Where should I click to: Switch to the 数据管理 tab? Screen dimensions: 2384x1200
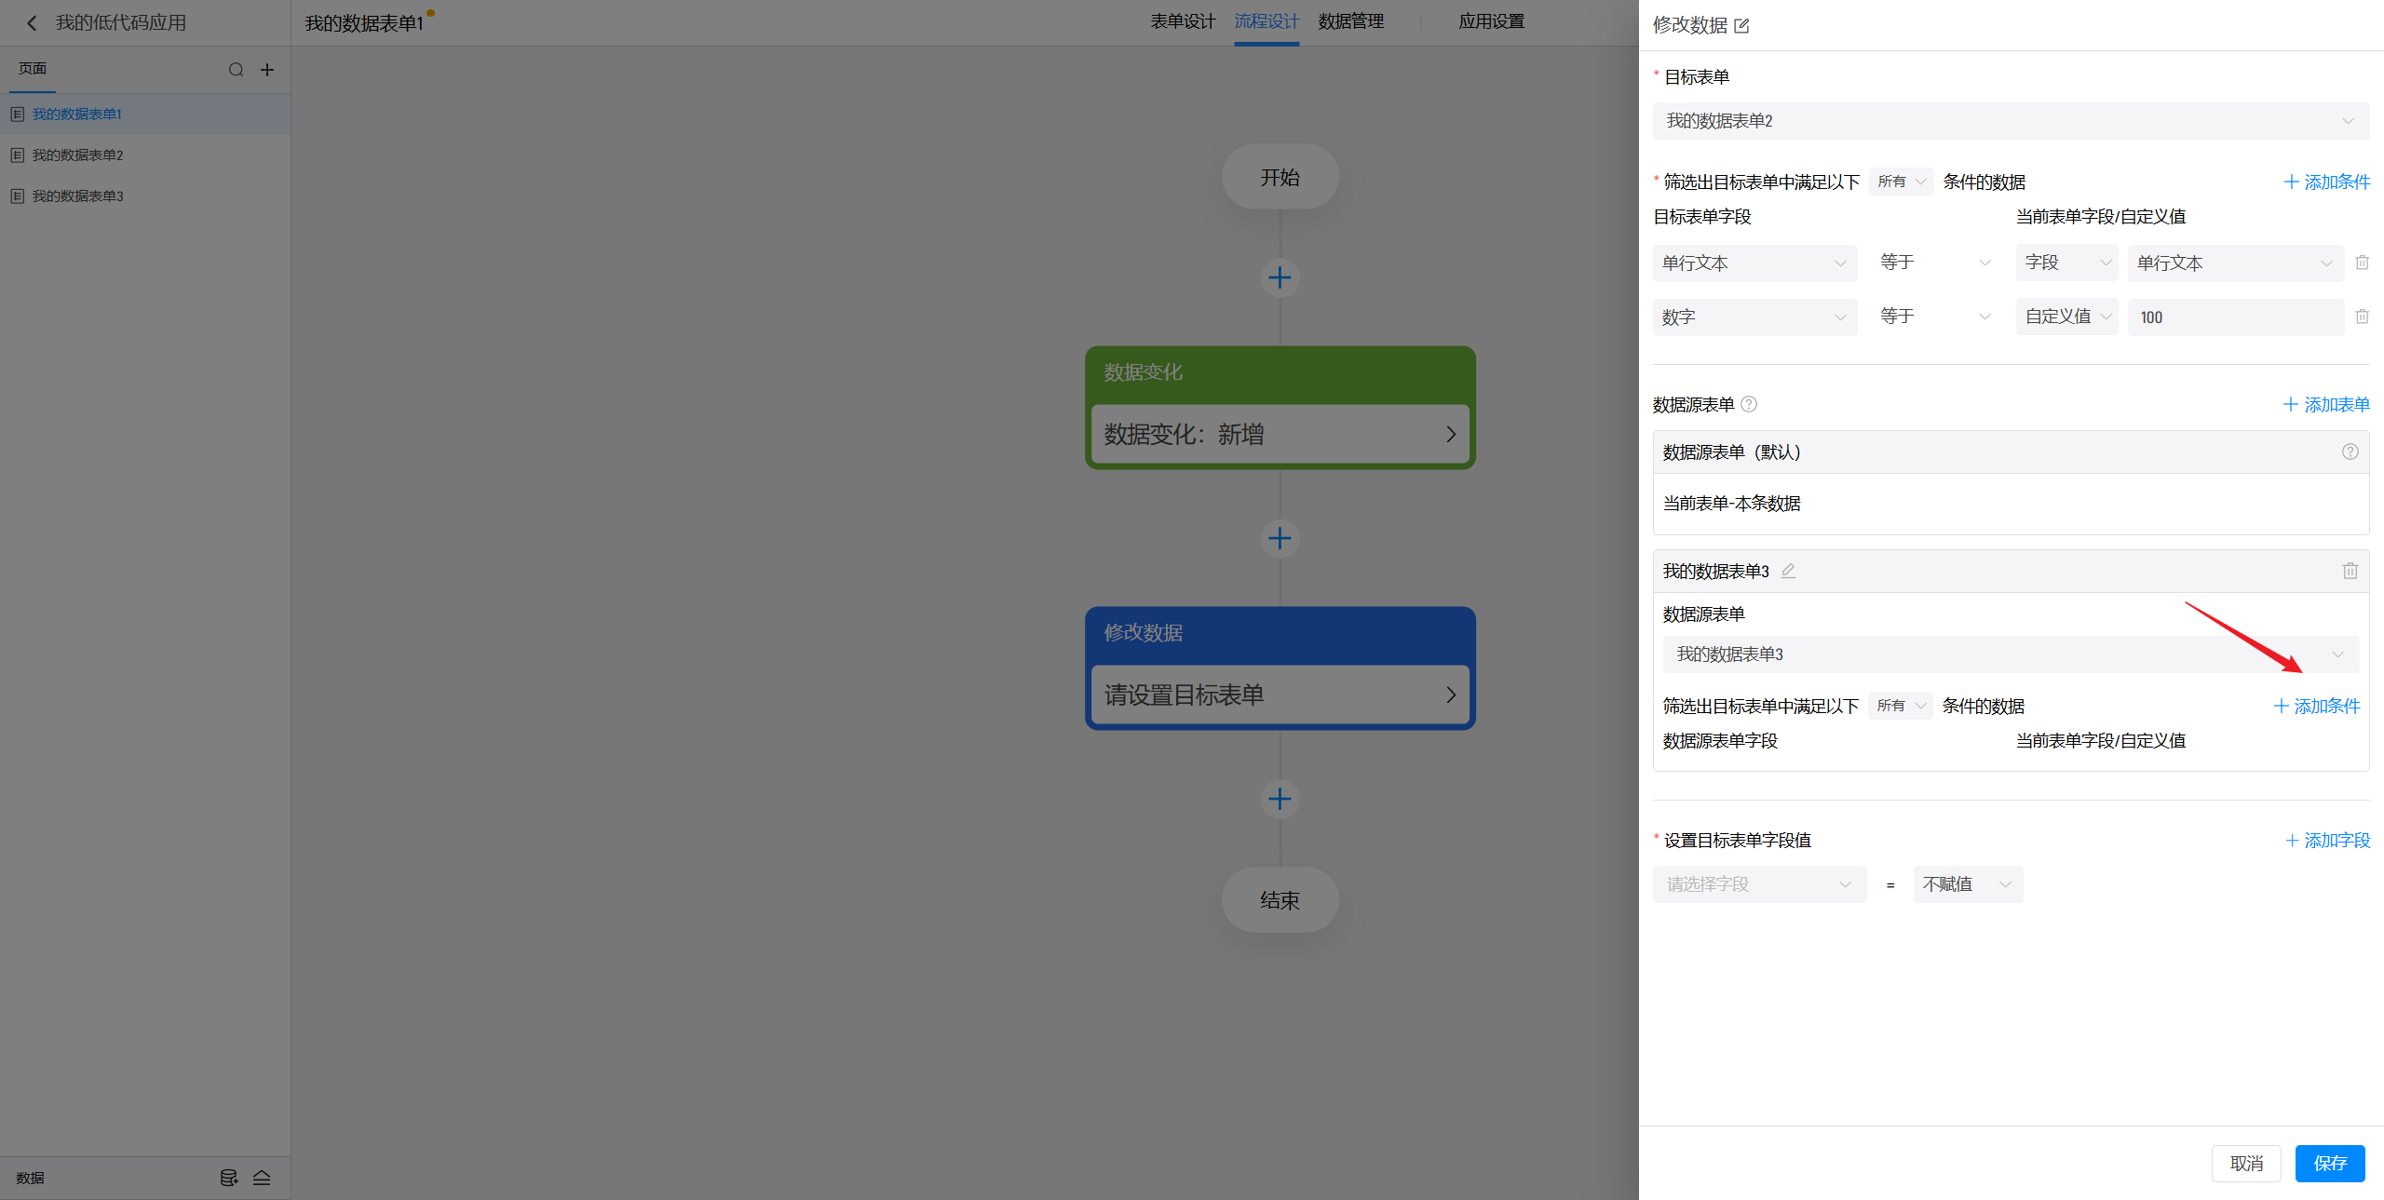(x=1350, y=21)
